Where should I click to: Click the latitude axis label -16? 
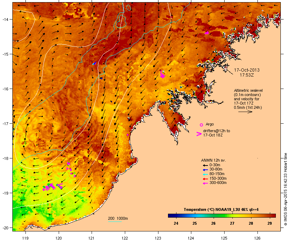click(5, 89)
